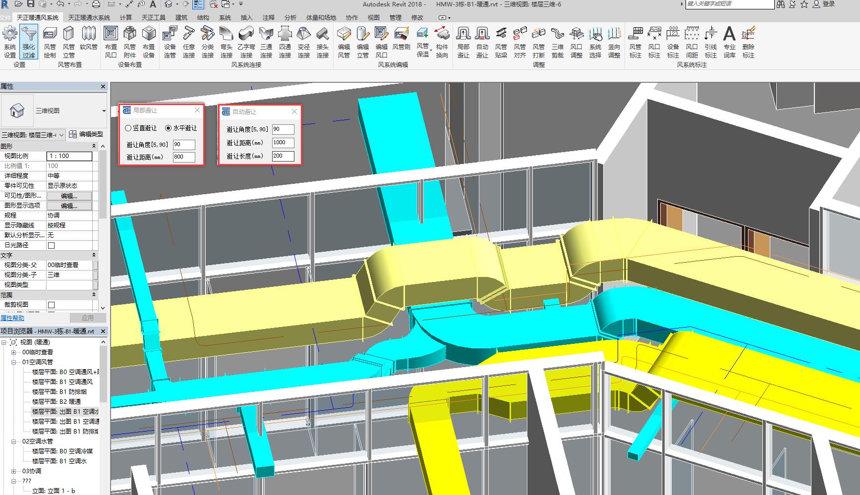
Task: Enable the 日光路径 checkbox
Action: pos(51,245)
